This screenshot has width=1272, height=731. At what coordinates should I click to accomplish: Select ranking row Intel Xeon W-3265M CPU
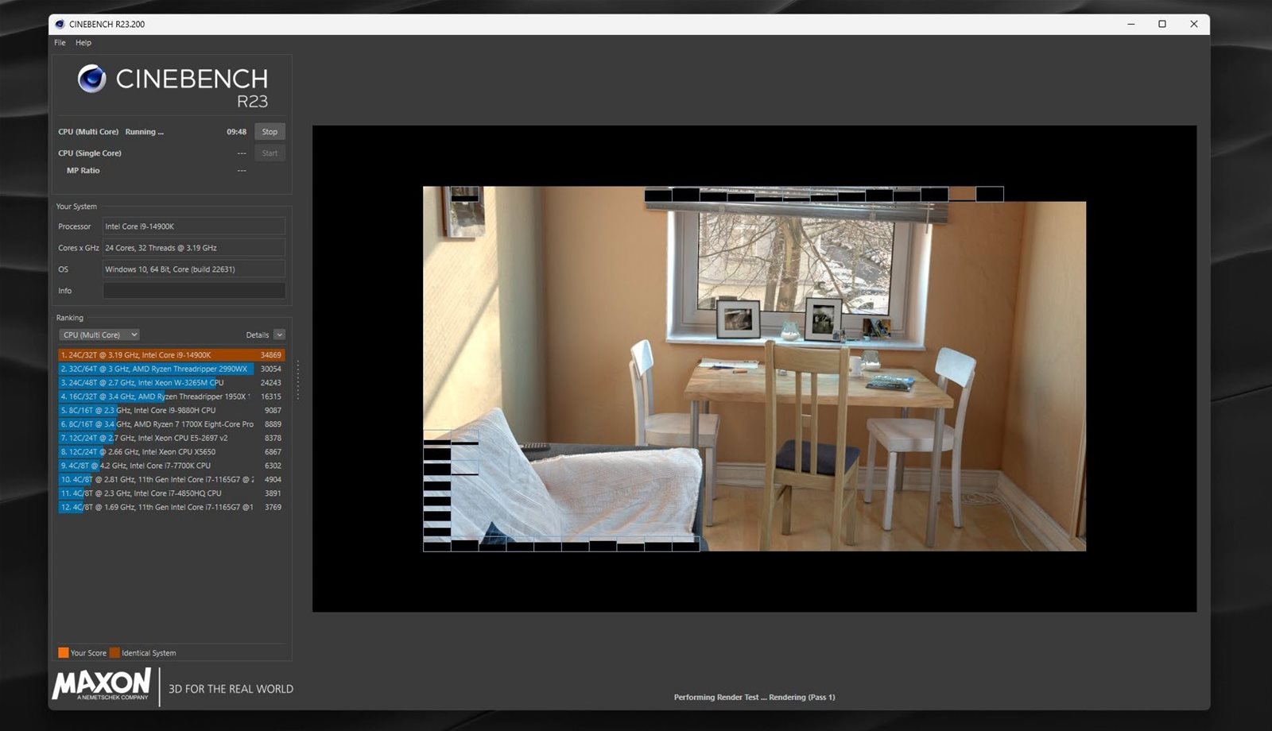(x=172, y=383)
